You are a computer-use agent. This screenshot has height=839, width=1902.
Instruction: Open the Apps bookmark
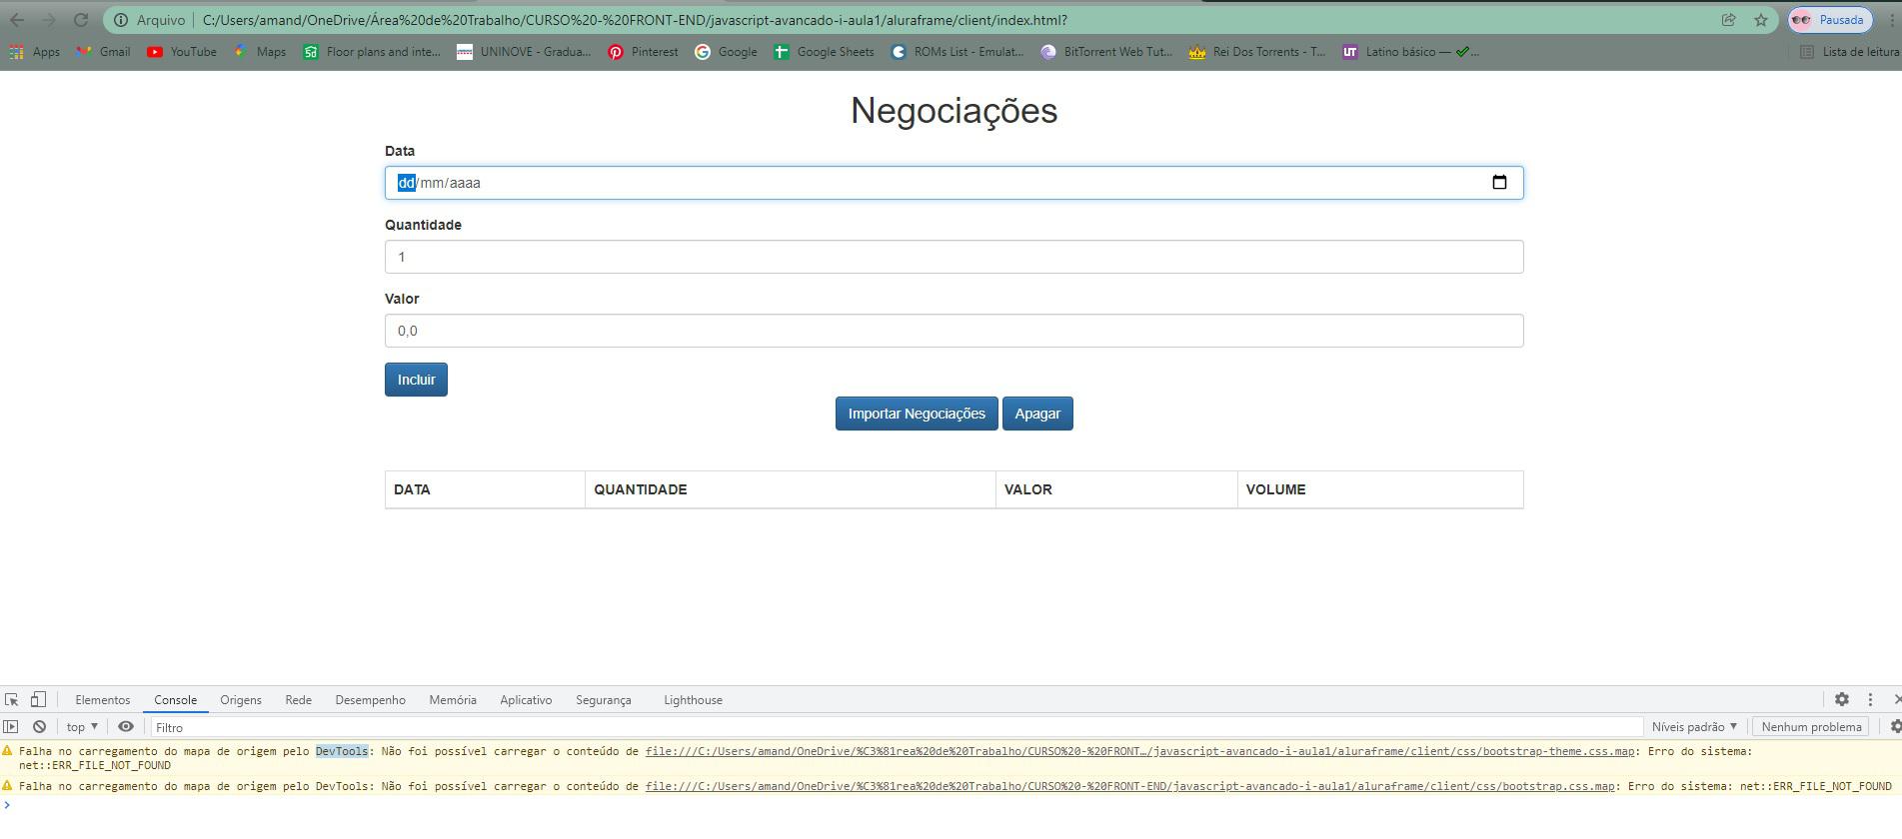point(34,52)
